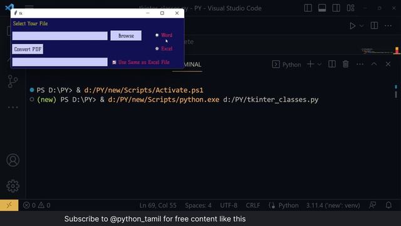Toggle Secondary Side Bar layout icon
Viewport: 401px width, 226px height.
pos(336,8)
